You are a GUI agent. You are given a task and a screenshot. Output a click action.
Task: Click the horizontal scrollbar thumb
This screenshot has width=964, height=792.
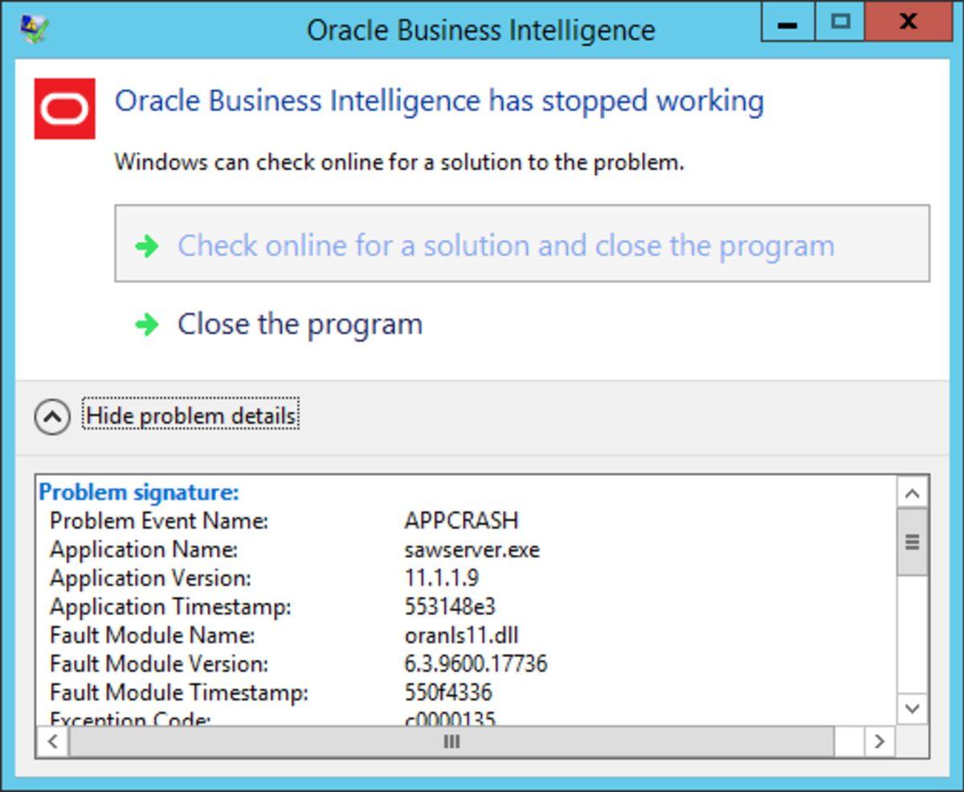coord(451,741)
